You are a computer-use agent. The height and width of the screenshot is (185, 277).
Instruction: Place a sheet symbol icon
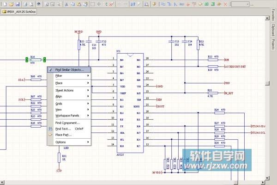tap(206, 4)
